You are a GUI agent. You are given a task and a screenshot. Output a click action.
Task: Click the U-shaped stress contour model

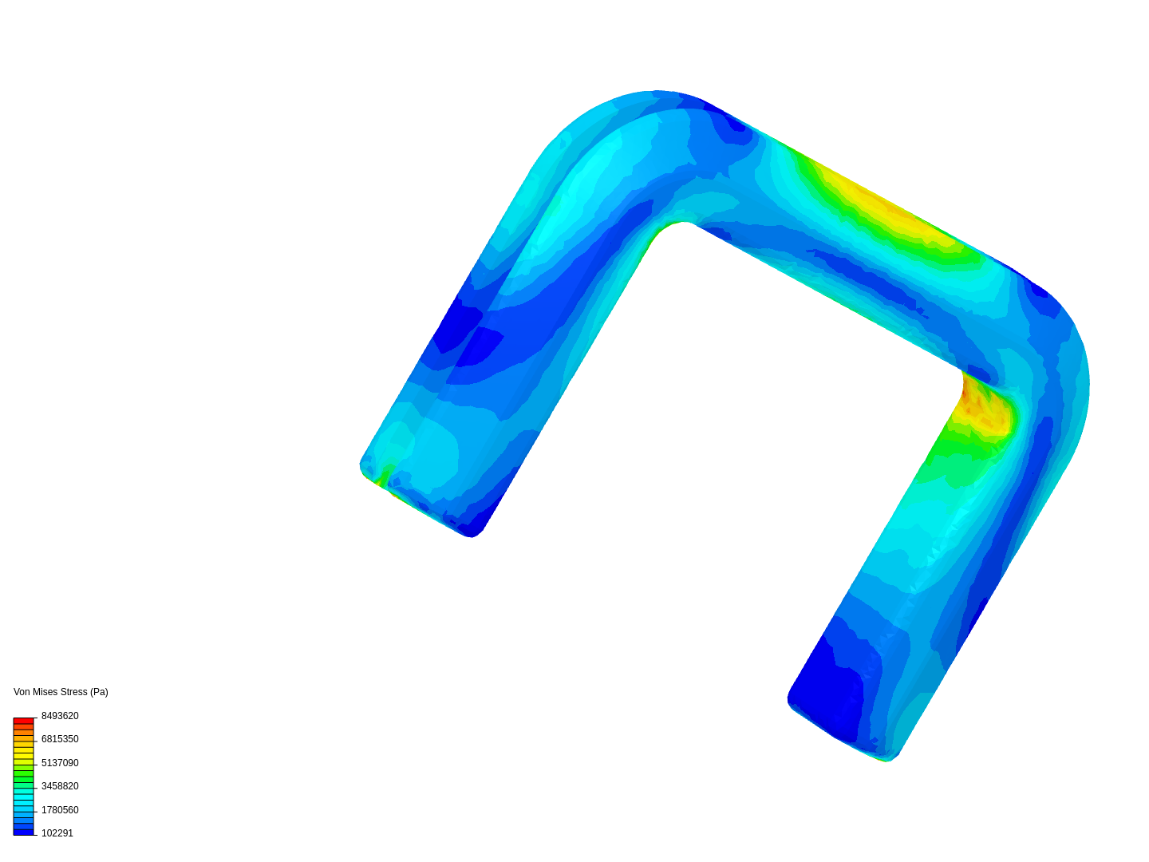pyautogui.click(x=725, y=425)
